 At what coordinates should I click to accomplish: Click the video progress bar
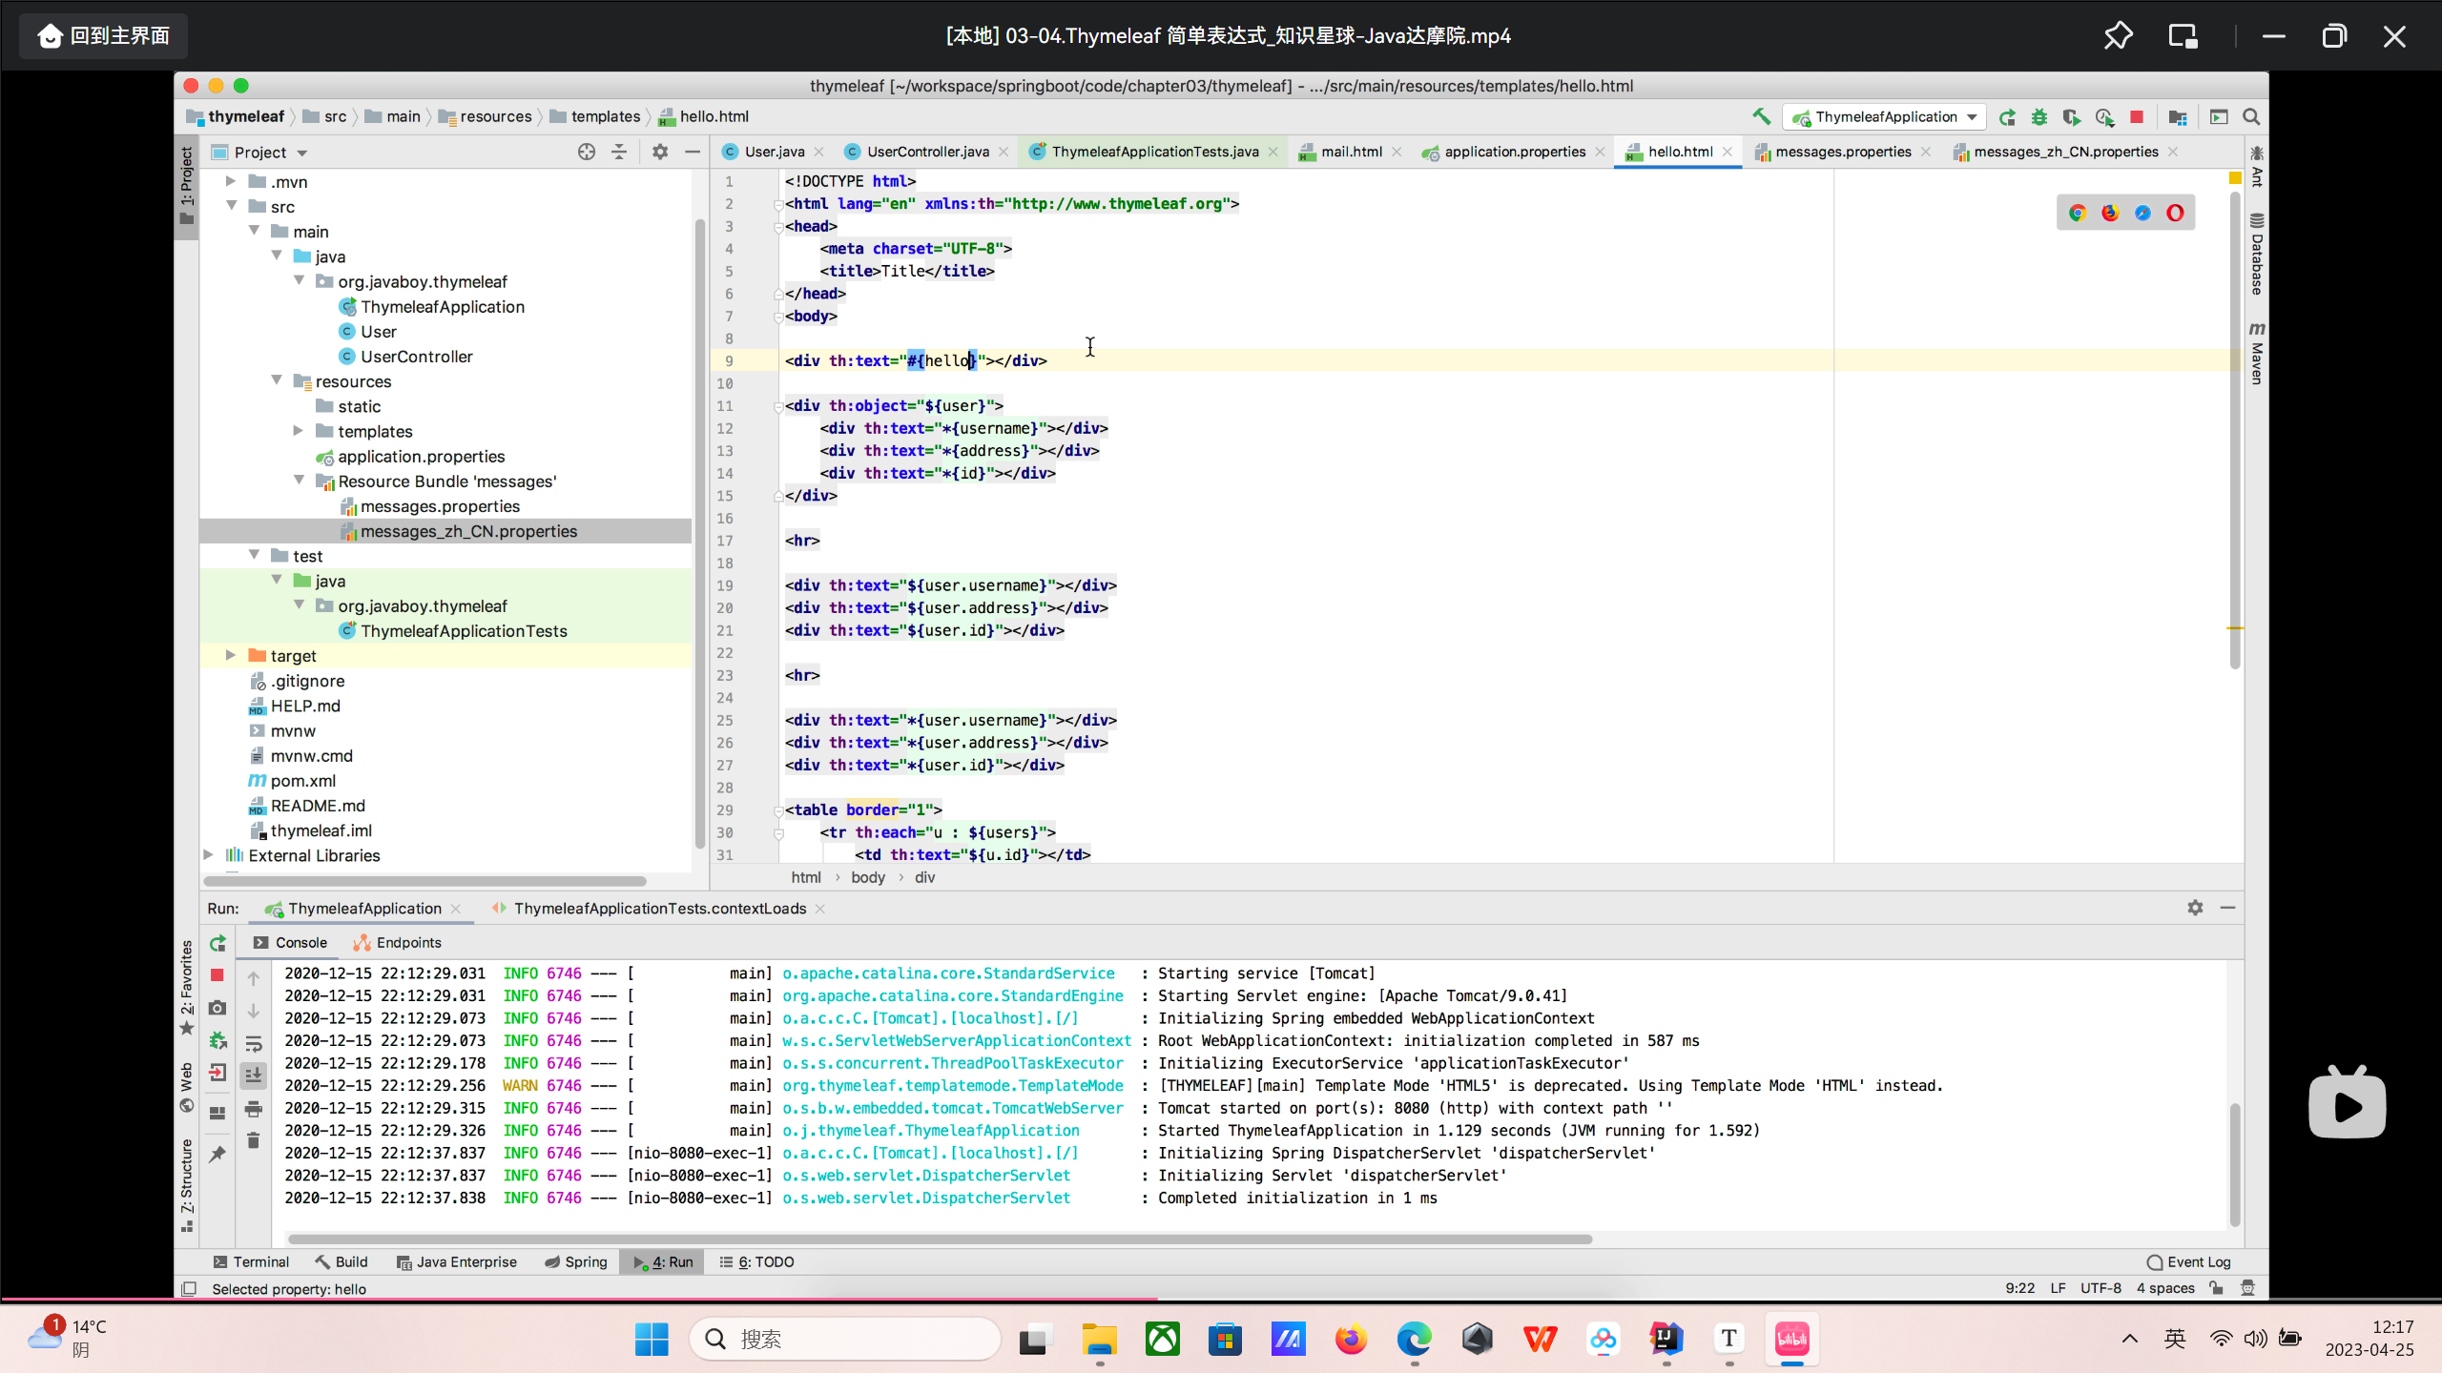1221,1299
